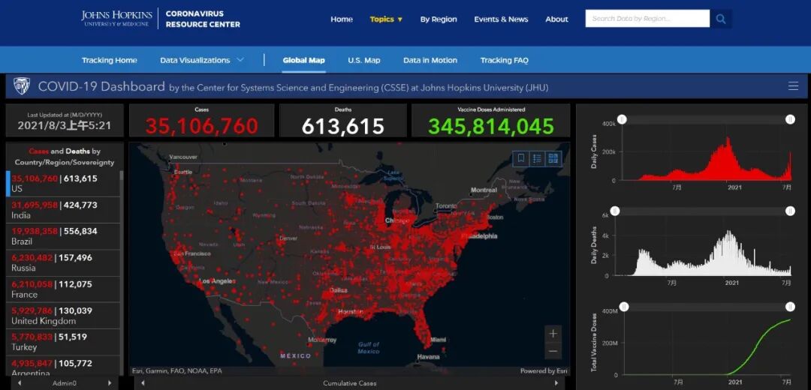Open Events & News page

click(x=501, y=19)
